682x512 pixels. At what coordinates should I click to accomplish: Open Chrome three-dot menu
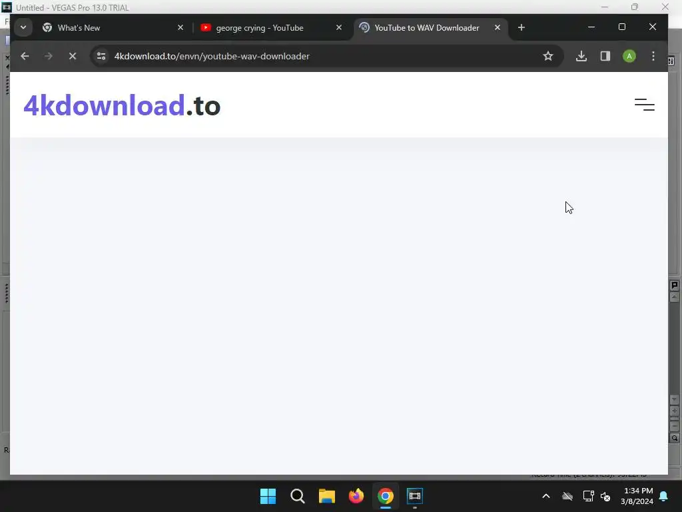(x=653, y=56)
